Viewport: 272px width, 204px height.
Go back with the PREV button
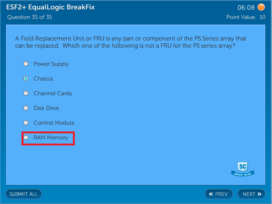point(219,194)
